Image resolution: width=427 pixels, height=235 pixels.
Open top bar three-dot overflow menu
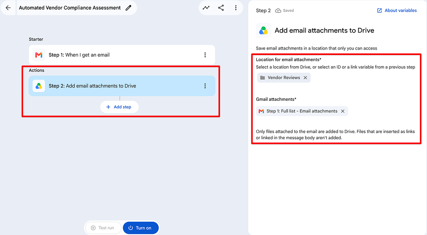tap(236, 7)
